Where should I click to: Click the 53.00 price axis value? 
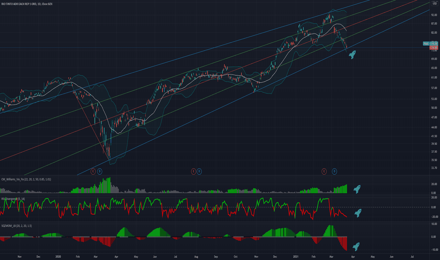pyautogui.click(x=434, y=99)
